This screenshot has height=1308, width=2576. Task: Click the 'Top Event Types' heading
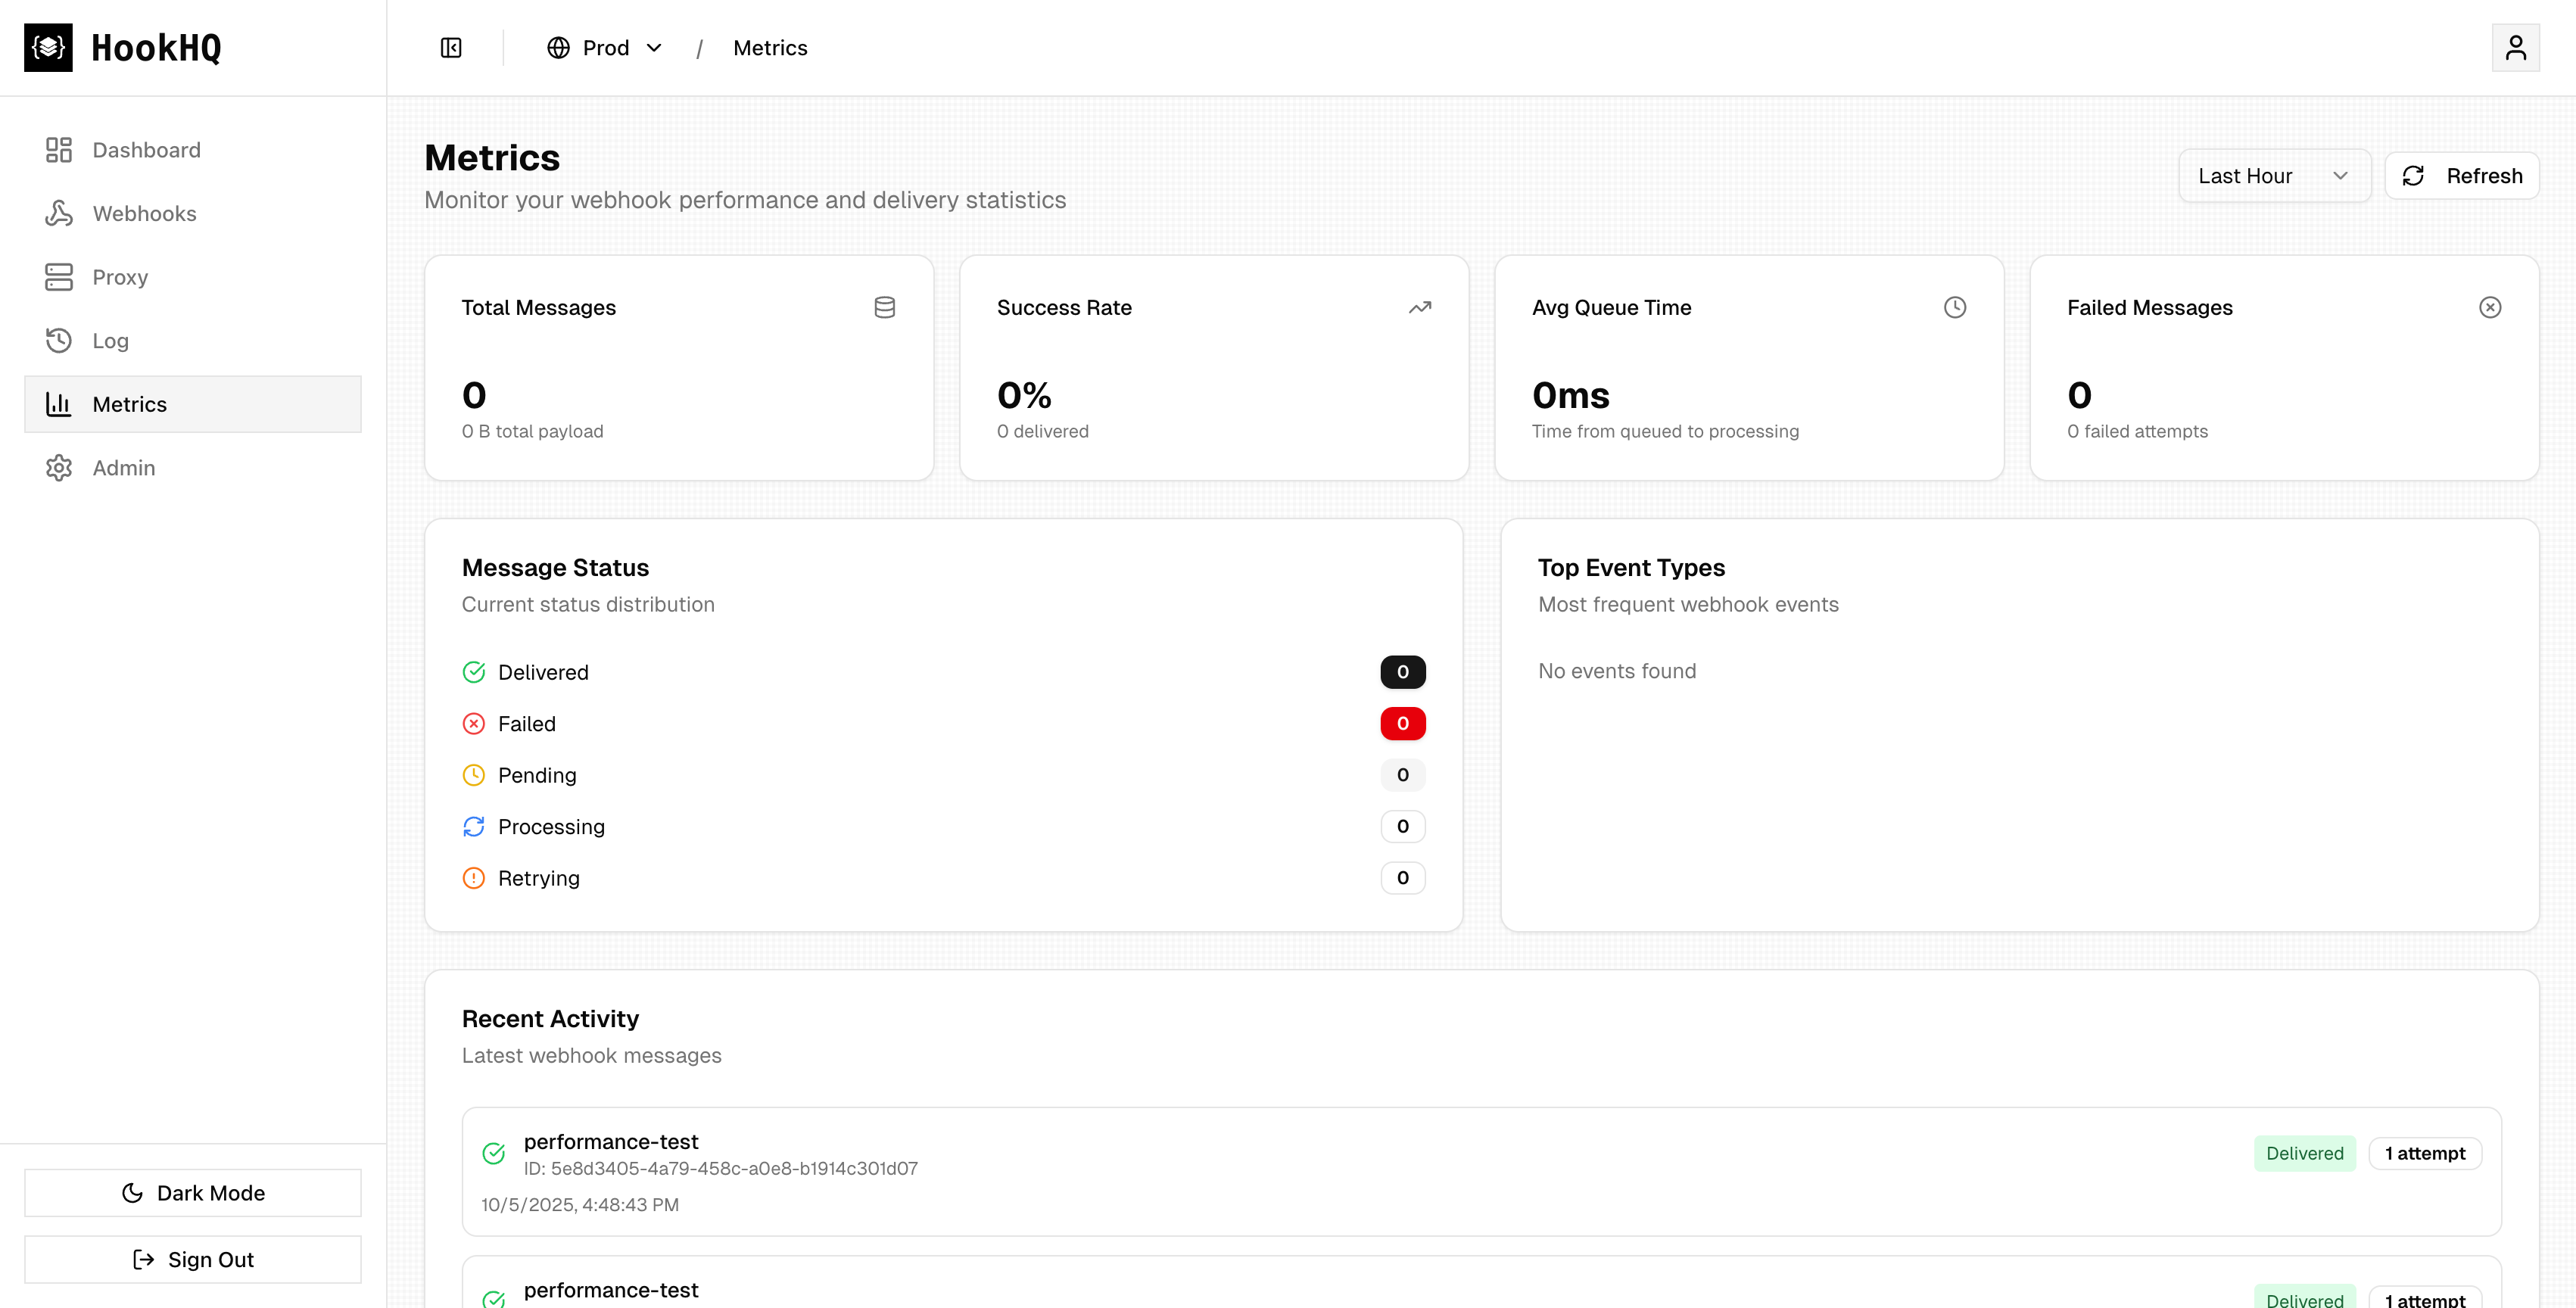pos(1631,568)
